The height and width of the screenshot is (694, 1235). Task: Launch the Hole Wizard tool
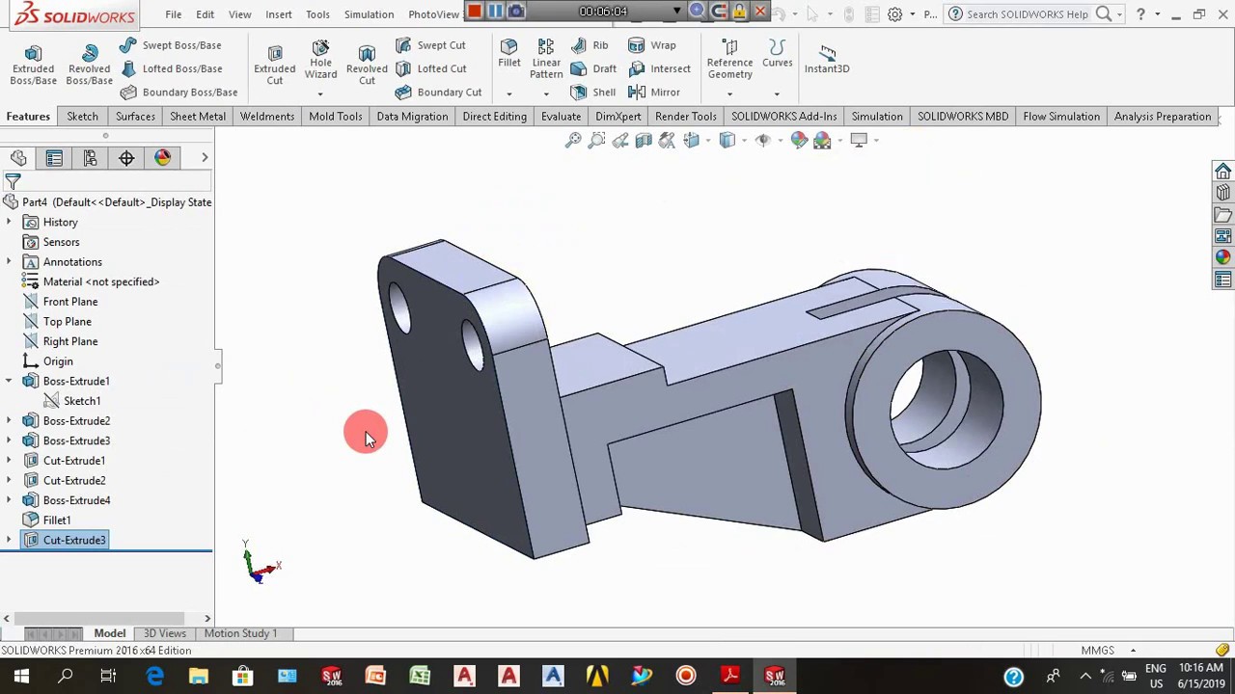pyautogui.click(x=320, y=61)
